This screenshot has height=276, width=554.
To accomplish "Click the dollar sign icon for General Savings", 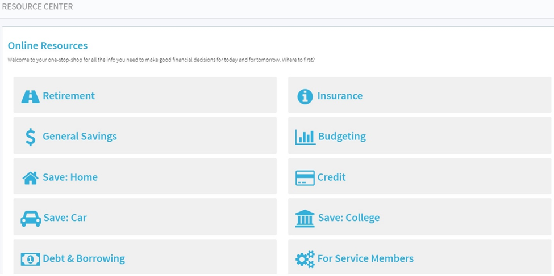I will pyautogui.click(x=30, y=137).
